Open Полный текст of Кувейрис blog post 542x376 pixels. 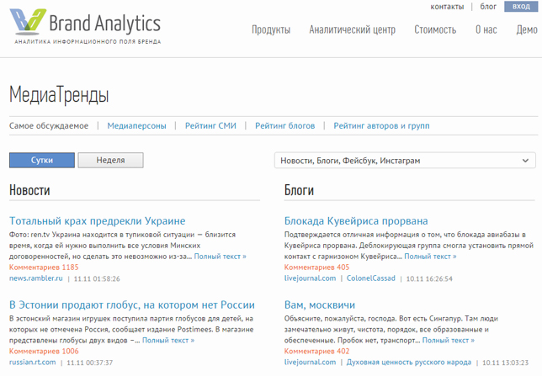pos(430,257)
